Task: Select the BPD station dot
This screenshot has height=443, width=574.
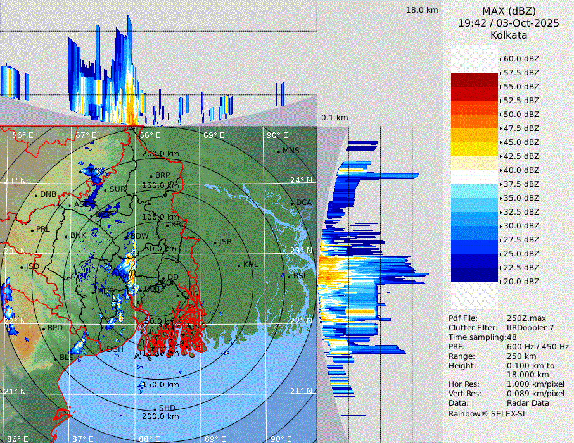Action: (44, 328)
